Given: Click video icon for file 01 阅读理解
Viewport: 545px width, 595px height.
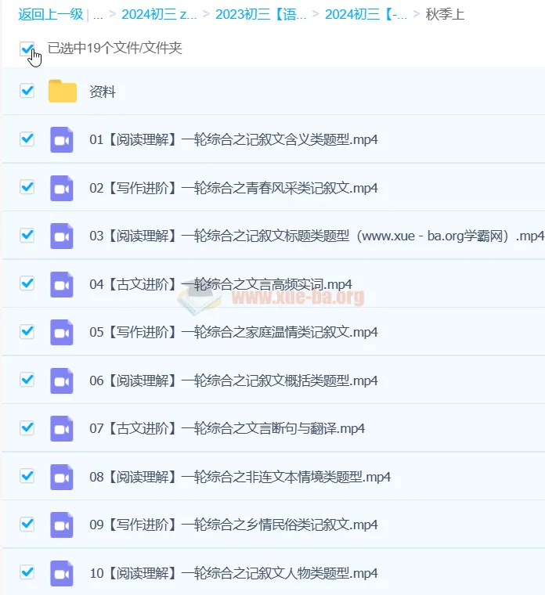Looking at the screenshot, I should [62, 140].
